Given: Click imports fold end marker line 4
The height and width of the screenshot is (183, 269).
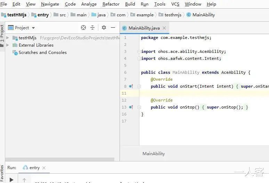Looking at the screenshot, I should pos(139,58).
